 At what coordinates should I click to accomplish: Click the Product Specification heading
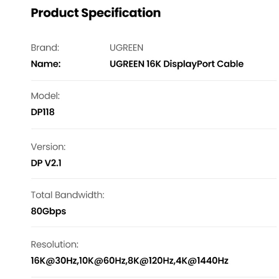tap(95, 13)
